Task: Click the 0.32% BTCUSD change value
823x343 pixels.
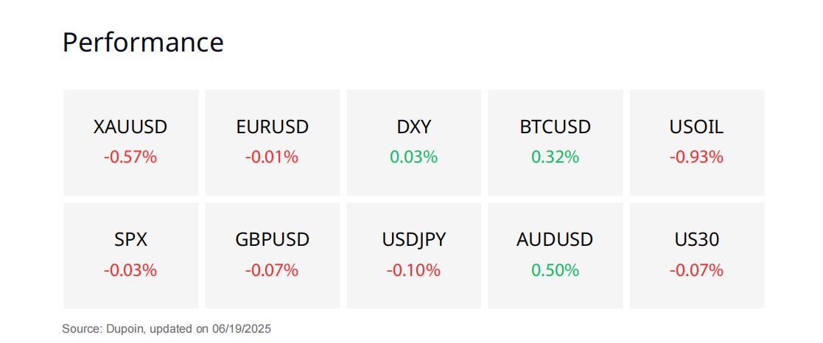Action: tap(556, 157)
